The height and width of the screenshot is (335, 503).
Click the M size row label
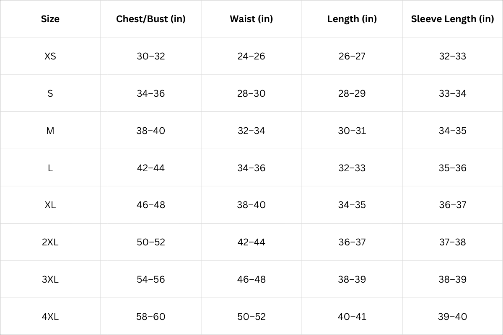point(50,131)
